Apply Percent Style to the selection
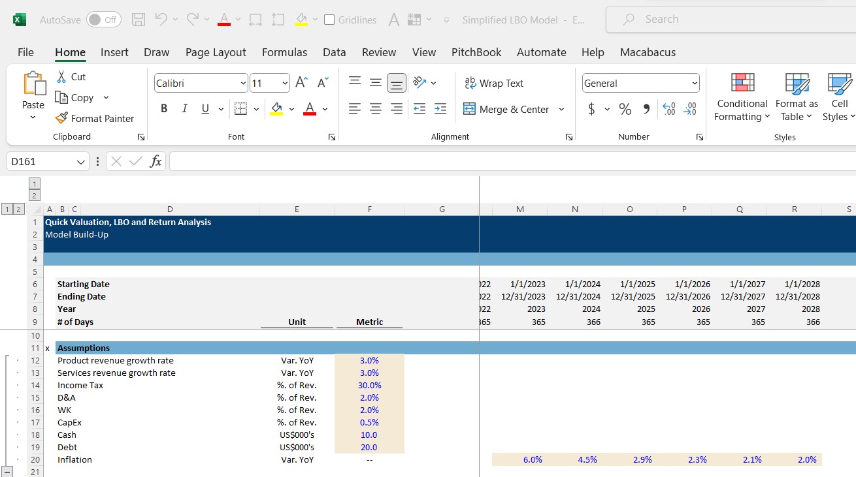Image resolution: width=856 pixels, height=477 pixels. click(x=625, y=109)
